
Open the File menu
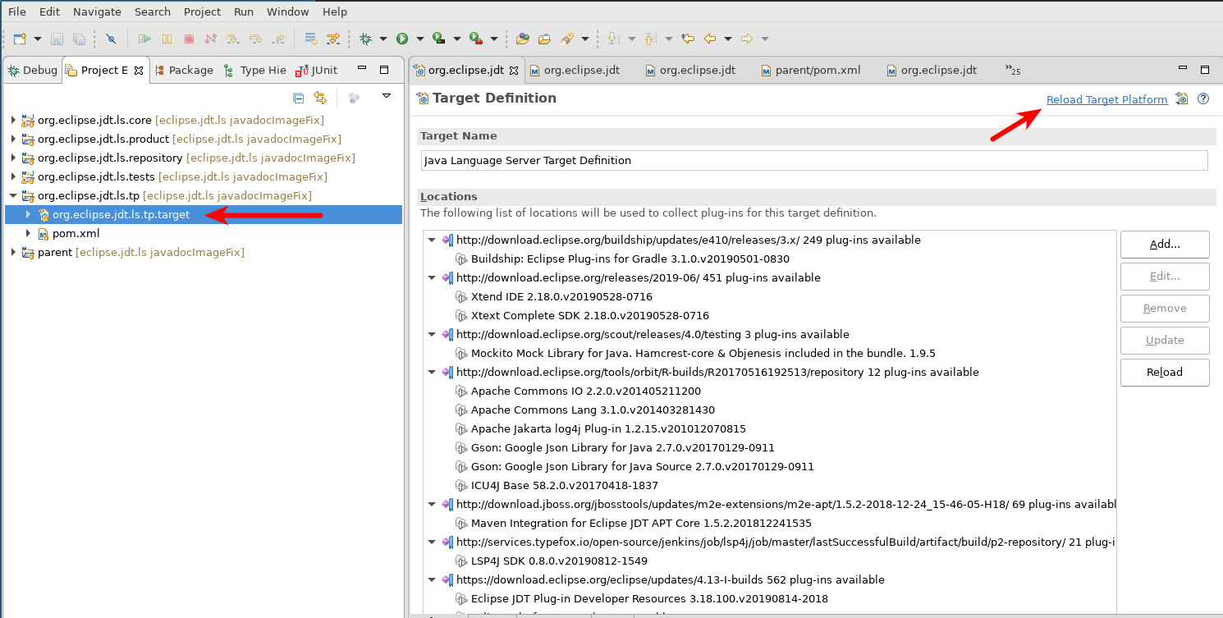16,11
